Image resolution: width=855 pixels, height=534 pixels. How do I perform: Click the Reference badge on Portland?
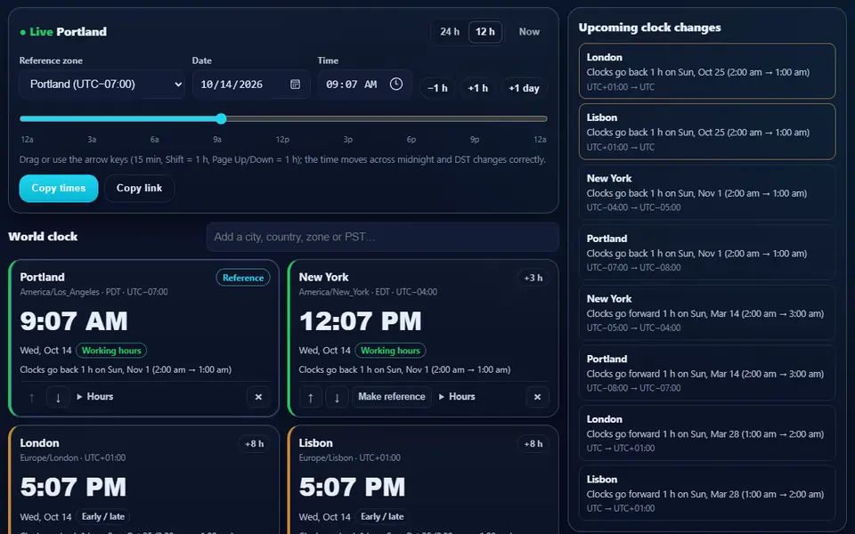242,278
